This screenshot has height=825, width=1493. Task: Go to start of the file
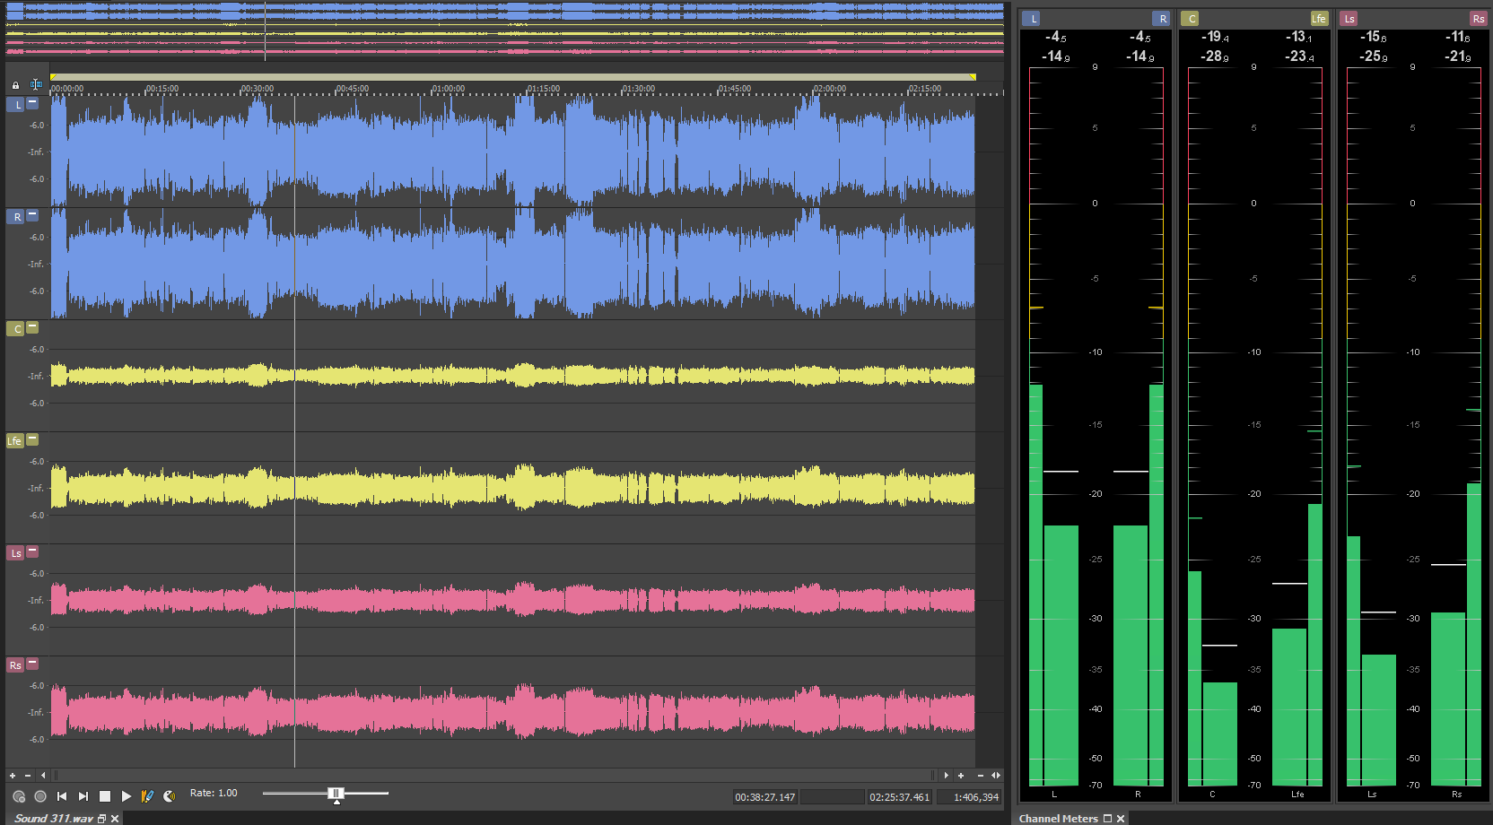click(62, 796)
